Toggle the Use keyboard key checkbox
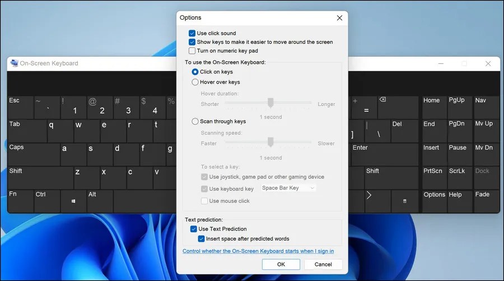 (x=204, y=189)
